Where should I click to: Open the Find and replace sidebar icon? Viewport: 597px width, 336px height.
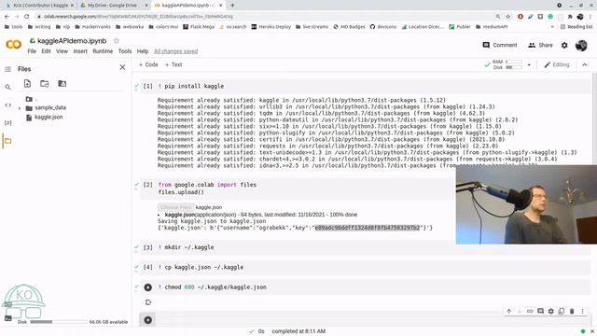[7, 87]
